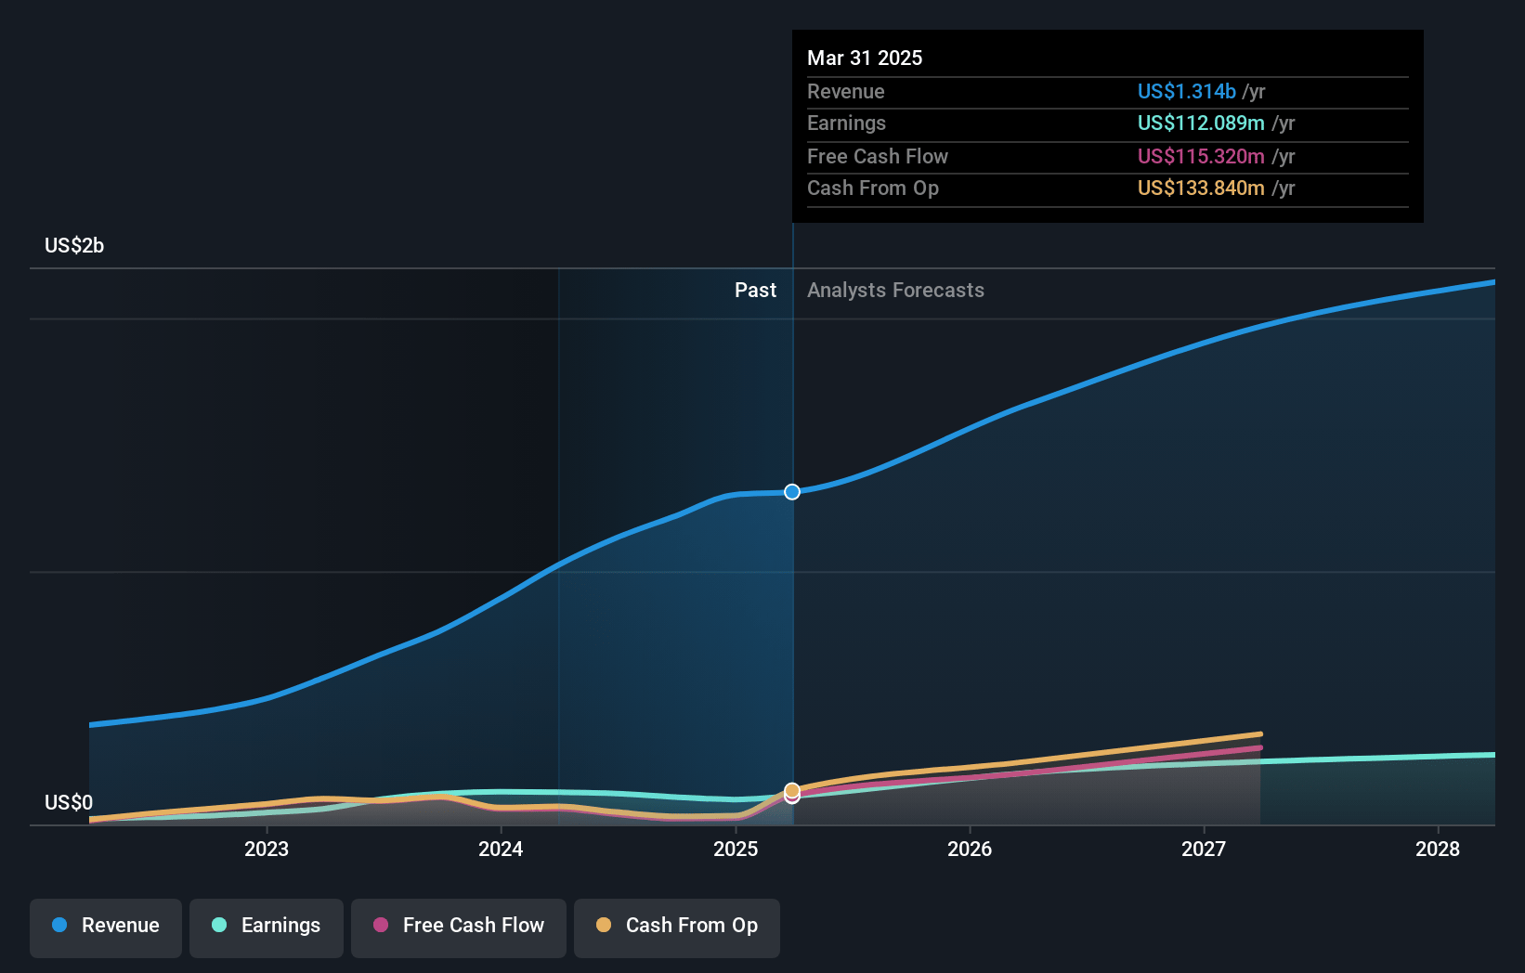Click the 'Earnings' row label in tooltip
The height and width of the screenshot is (973, 1525).
pyautogui.click(x=846, y=123)
